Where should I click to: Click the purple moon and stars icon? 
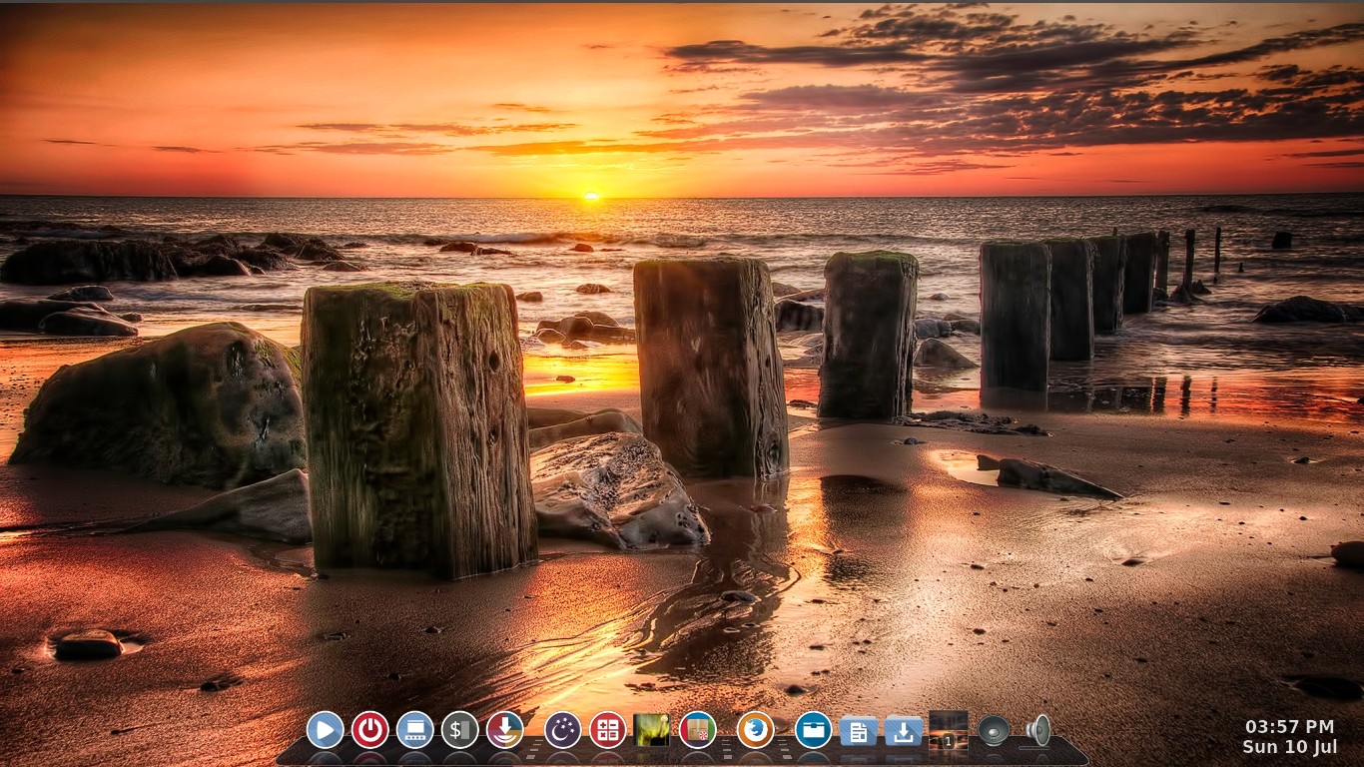pos(562,730)
